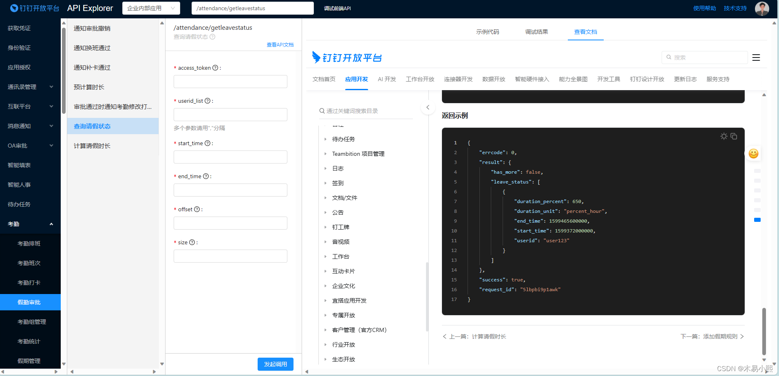
Task: Switch to 查看文档 tab
Action: click(586, 32)
